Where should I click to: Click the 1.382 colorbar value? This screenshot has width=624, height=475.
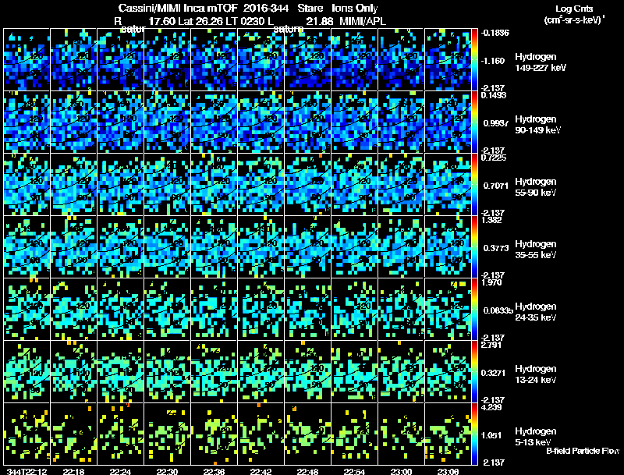pos(492,220)
